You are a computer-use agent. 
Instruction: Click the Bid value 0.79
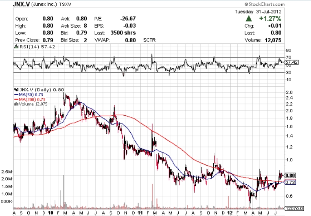tap(82, 33)
